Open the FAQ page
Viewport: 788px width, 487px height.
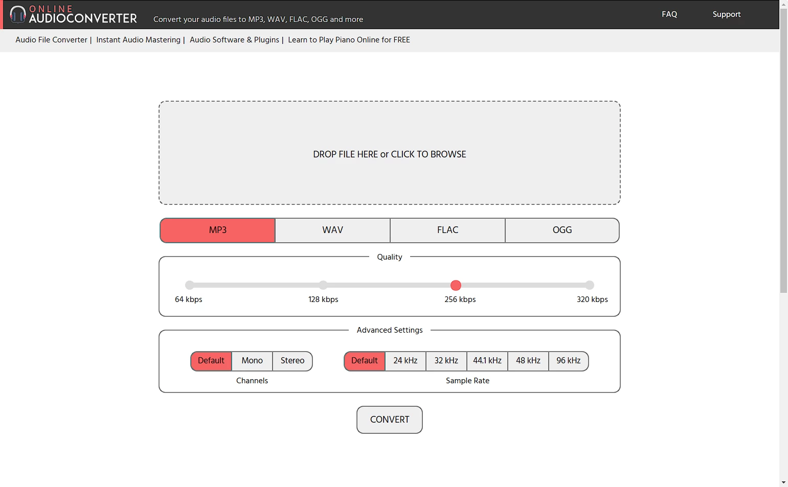point(669,14)
